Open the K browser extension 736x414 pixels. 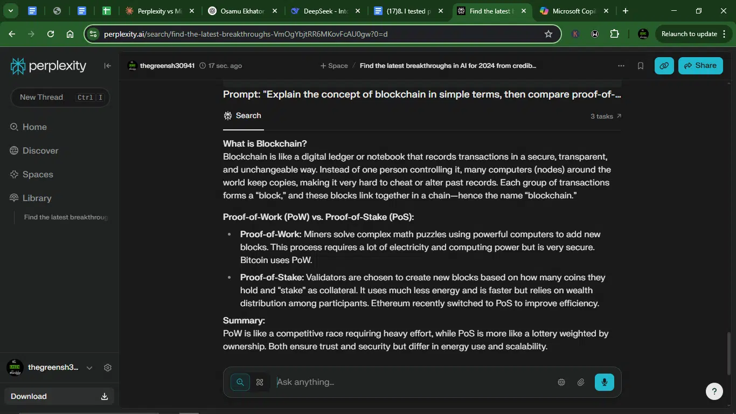tap(575, 34)
